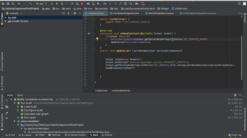Open Version Control tool window
247x138 pixels.
(x=75, y=135)
